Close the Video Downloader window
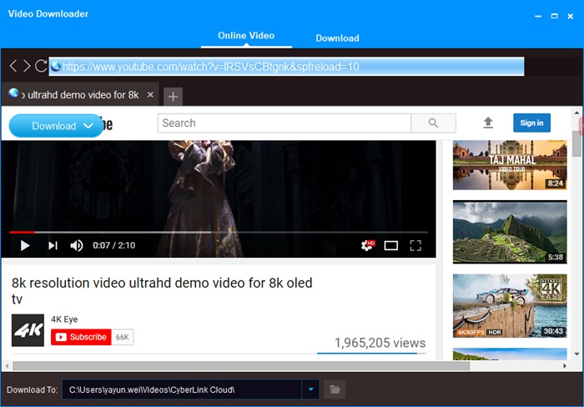This screenshot has height=407, width=584. click(x=570, y=16)
